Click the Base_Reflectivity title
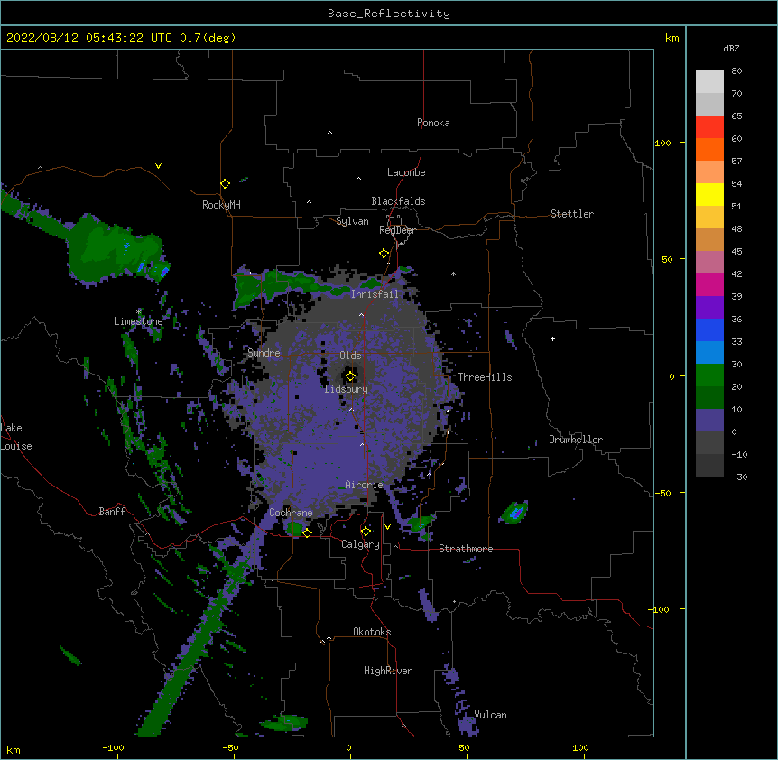The width and height of the screenshot is (778, 760). tap(389, 14)
